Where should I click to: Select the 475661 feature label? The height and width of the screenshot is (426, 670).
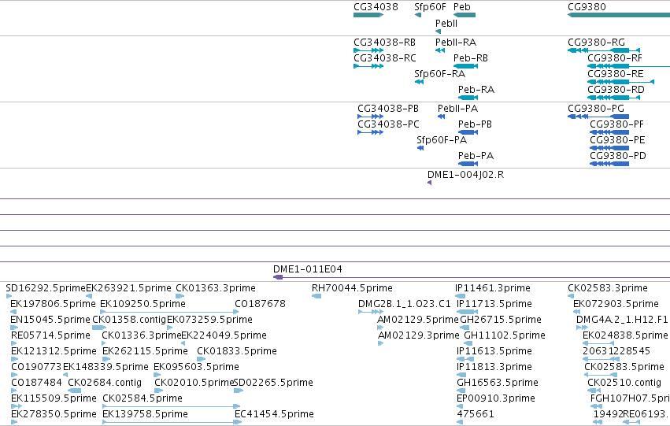coord(476,414)
